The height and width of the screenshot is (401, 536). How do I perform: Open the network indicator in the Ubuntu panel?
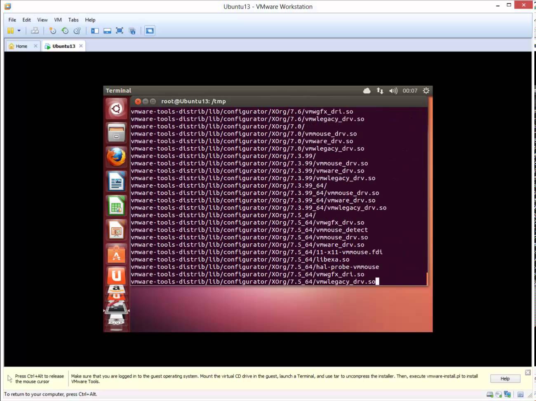pos(380,91)
